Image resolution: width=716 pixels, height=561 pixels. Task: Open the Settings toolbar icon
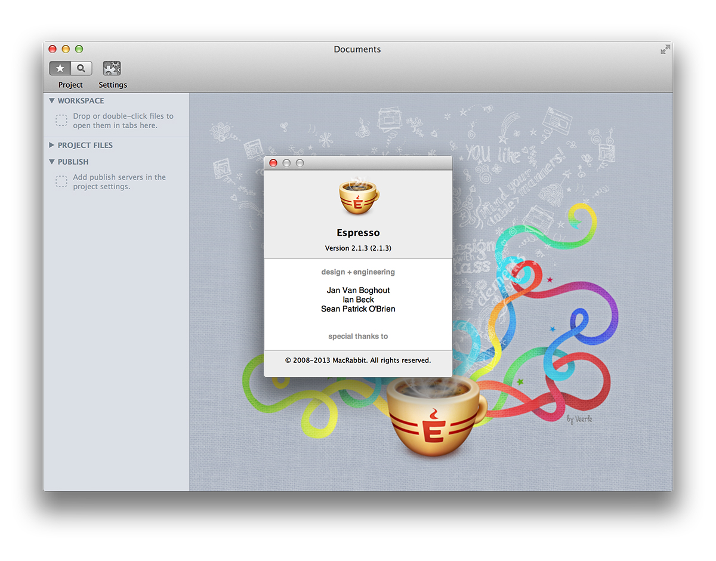(112, 68)
